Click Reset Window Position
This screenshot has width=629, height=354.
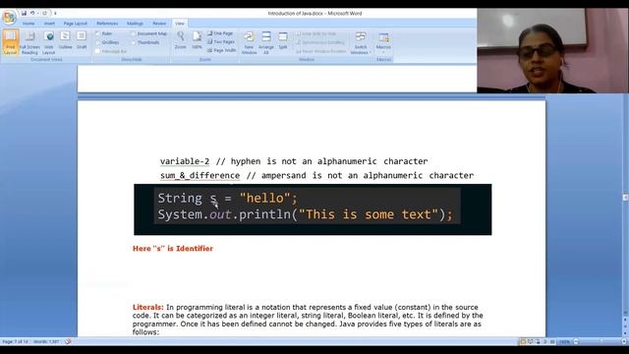coord(321,51)
